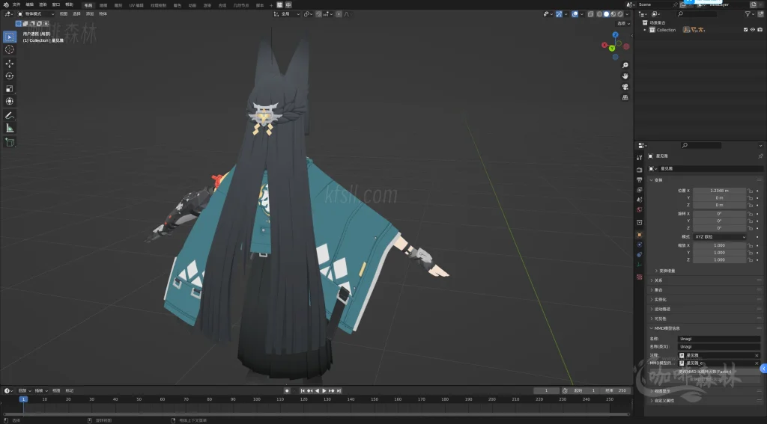Pin the properties editor context
The width and height of the screenshot is (767, 424).
click(x=760, y=156)
